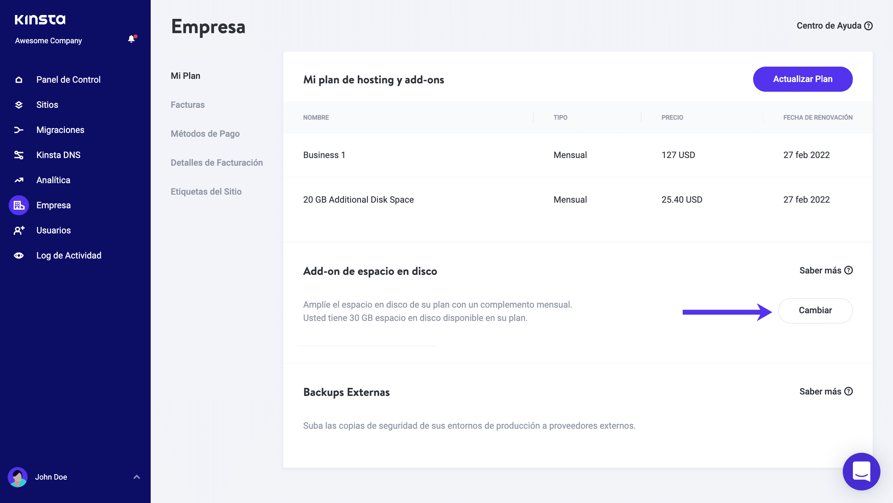Select the Etiquetas del Sitio tab
This screenshot has height=503, width=893.
click(x=206, y=192)
